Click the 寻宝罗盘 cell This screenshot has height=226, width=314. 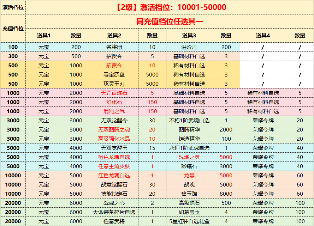[114, 75]
